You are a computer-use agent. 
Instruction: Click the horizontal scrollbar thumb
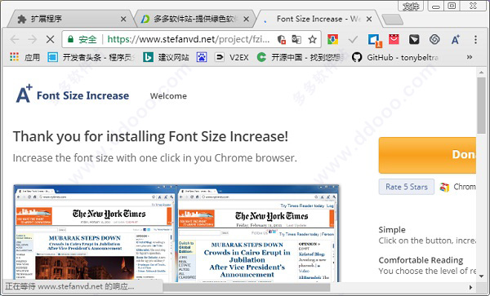(x=247, y=287)
